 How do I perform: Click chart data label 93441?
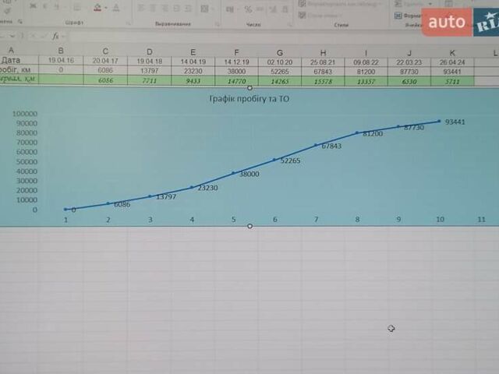(x=455, y=122)
